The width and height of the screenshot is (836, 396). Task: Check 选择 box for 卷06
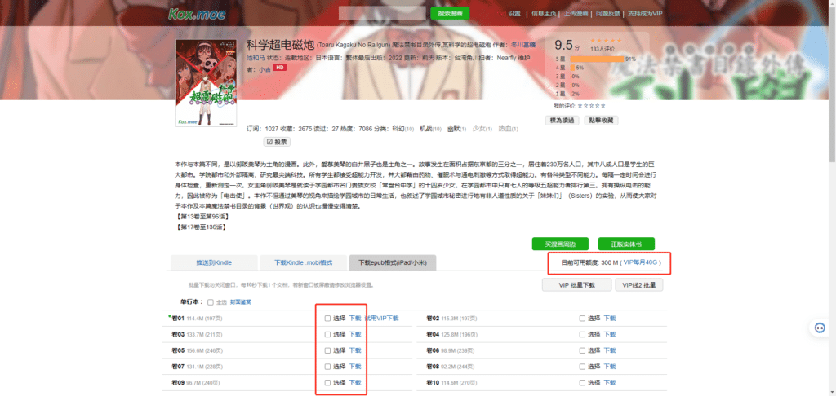(582, 350)
